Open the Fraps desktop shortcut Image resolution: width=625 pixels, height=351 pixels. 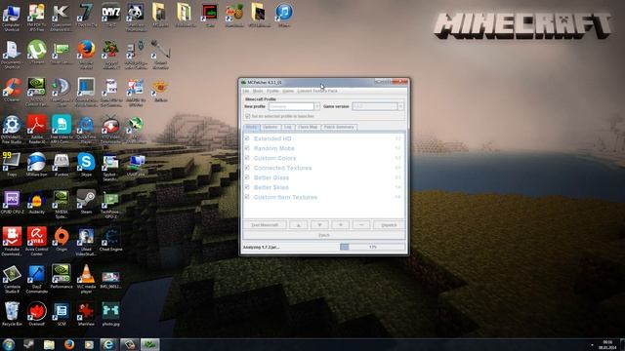pos(12,165)
